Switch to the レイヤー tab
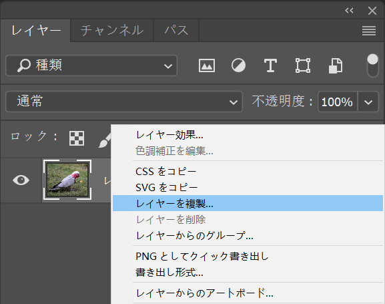The height and width of the screenshot is (304, 385). [x=36, y=31]
